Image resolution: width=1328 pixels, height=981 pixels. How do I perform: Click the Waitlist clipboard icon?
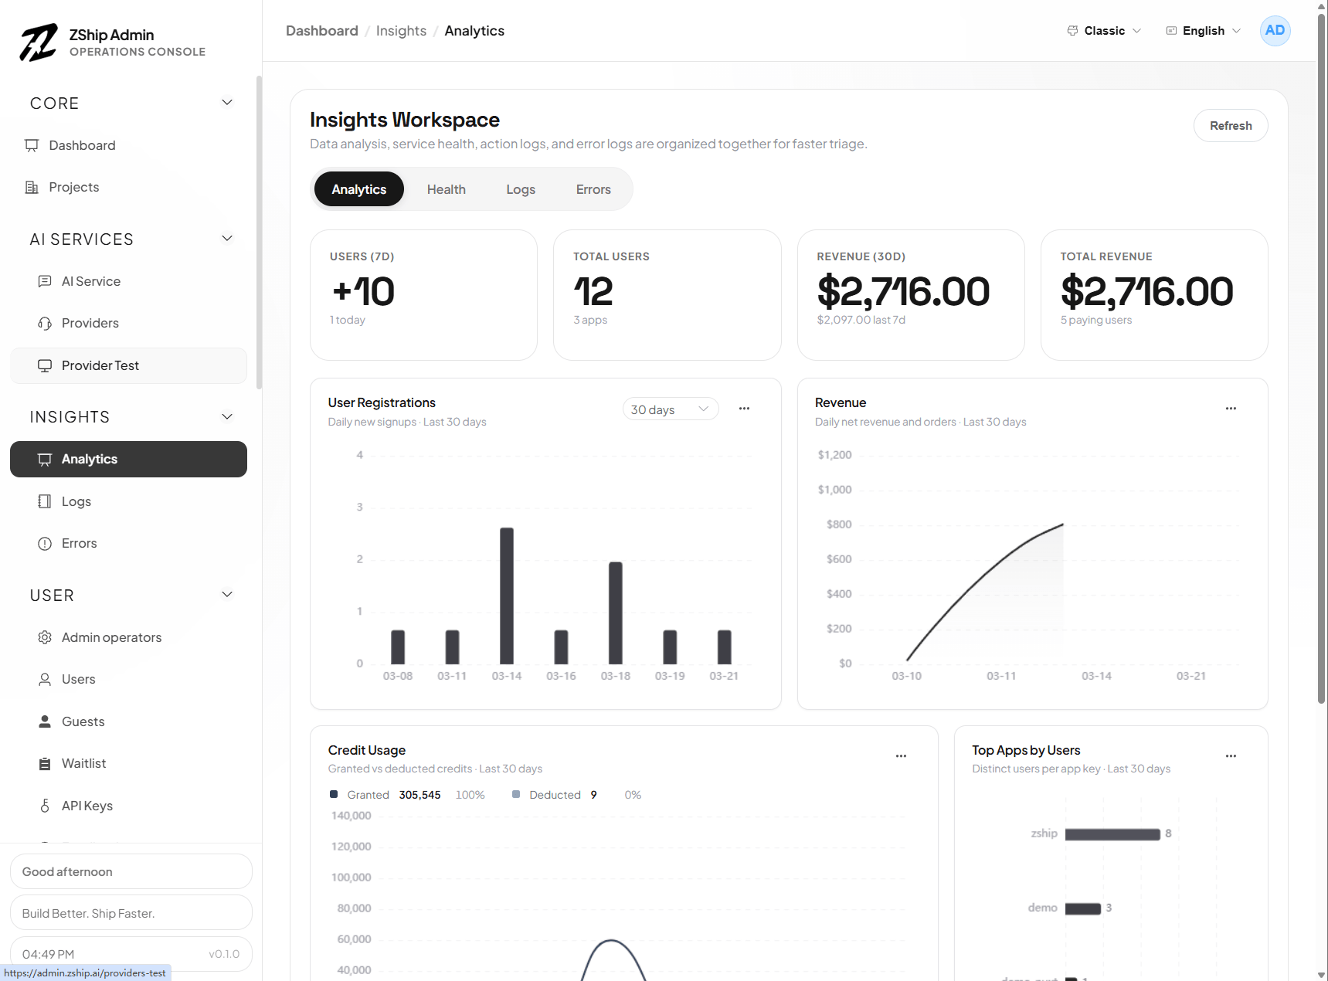(x=45, y=763)
